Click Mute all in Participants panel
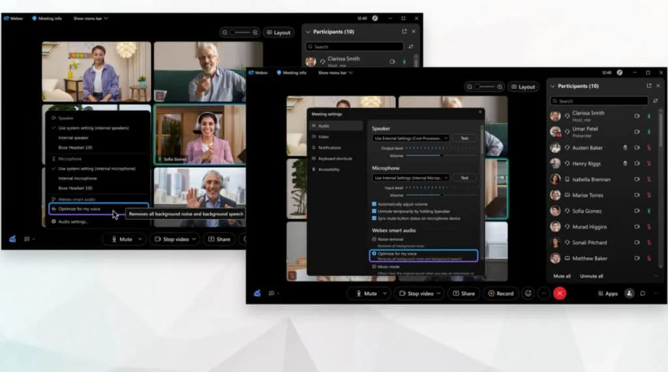This screenshot has width=668, height=372. coord(562,276)
